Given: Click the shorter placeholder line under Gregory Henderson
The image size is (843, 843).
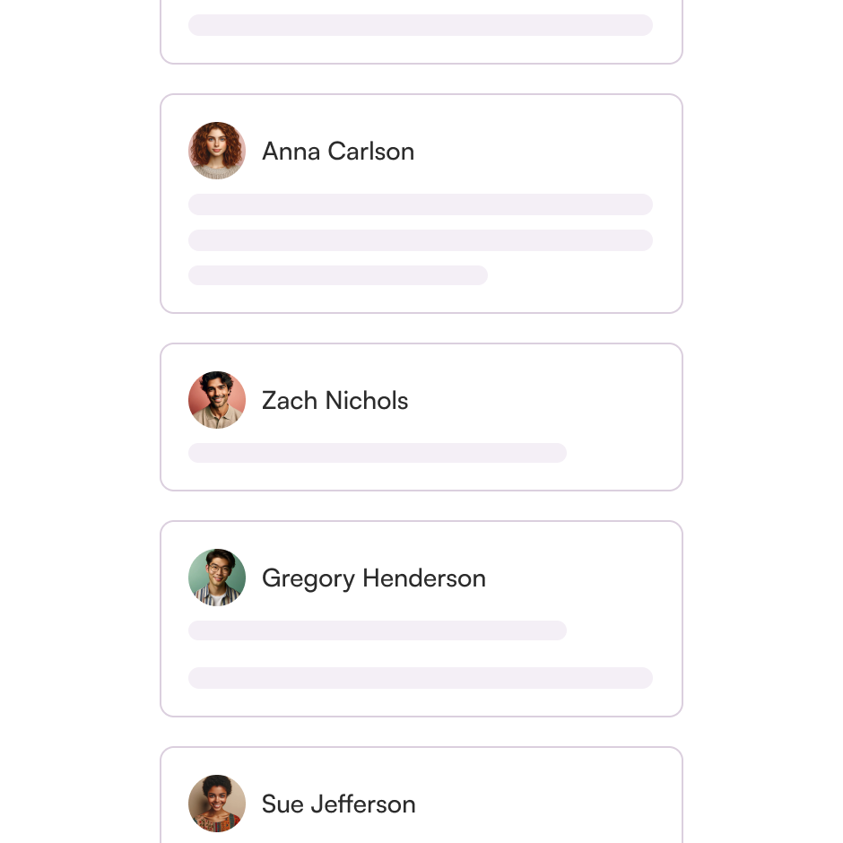Looking at the screenshot, I should (377, 630).
